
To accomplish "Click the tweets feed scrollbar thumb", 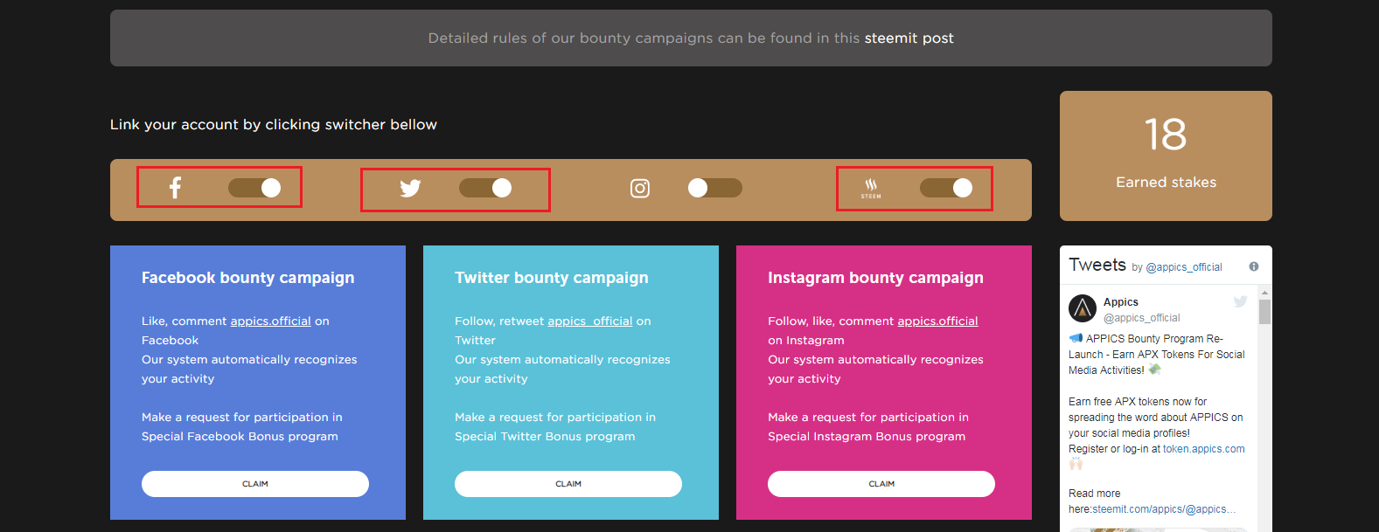I will (1264, 312).
